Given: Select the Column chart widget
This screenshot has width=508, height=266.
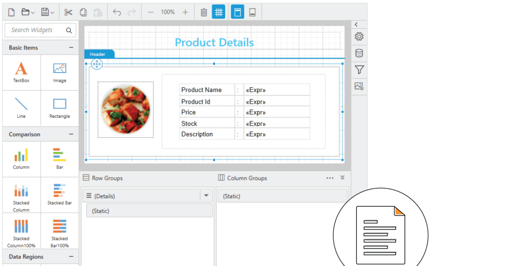Looking at the screenshot, I should coord(21,159).
